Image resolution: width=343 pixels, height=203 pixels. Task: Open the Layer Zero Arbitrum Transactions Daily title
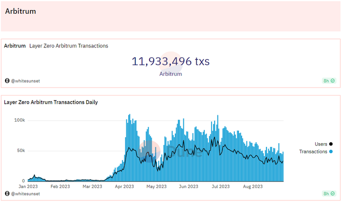point(51,102)
